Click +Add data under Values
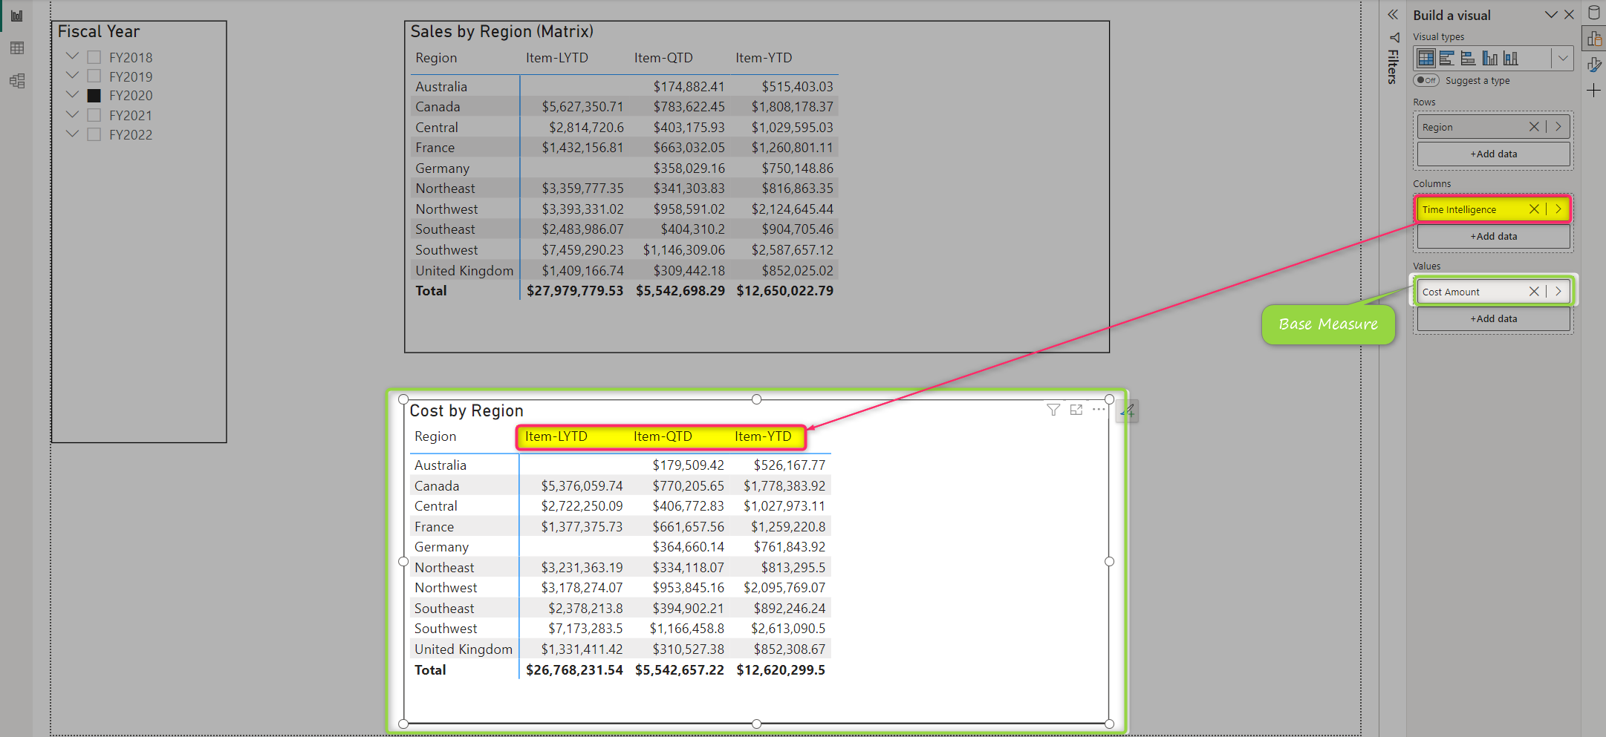The width and height of the screenshot is (1606, 737). tap(1493, 319)
